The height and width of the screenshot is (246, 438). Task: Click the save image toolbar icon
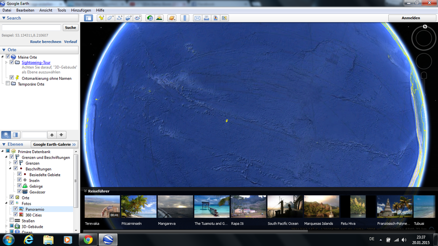tap(215, 18)
